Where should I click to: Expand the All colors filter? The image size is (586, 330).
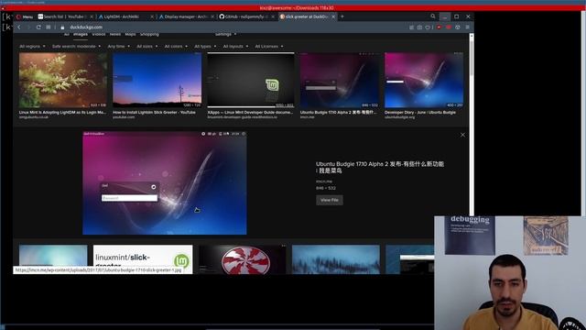pos(176,47)
